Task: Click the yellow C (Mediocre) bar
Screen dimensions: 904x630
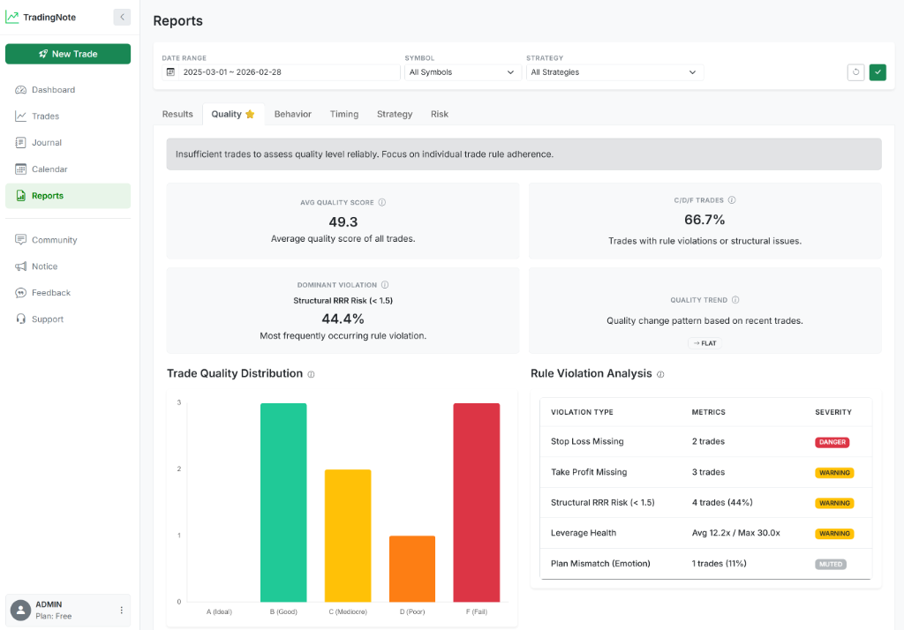Action: pyautogui.click(x=348, y=536)
